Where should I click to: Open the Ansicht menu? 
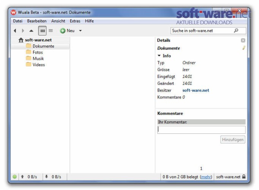[58, 21]
